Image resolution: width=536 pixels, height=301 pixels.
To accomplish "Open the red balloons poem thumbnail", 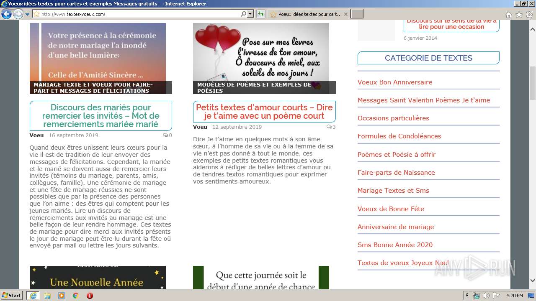I will point(261,52).
